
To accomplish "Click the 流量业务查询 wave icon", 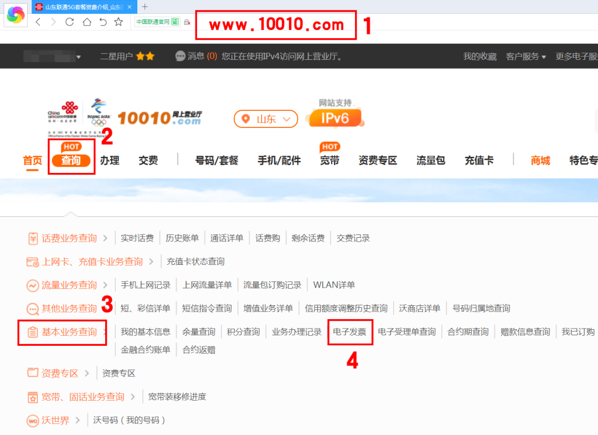I will (x=33, y=285).
